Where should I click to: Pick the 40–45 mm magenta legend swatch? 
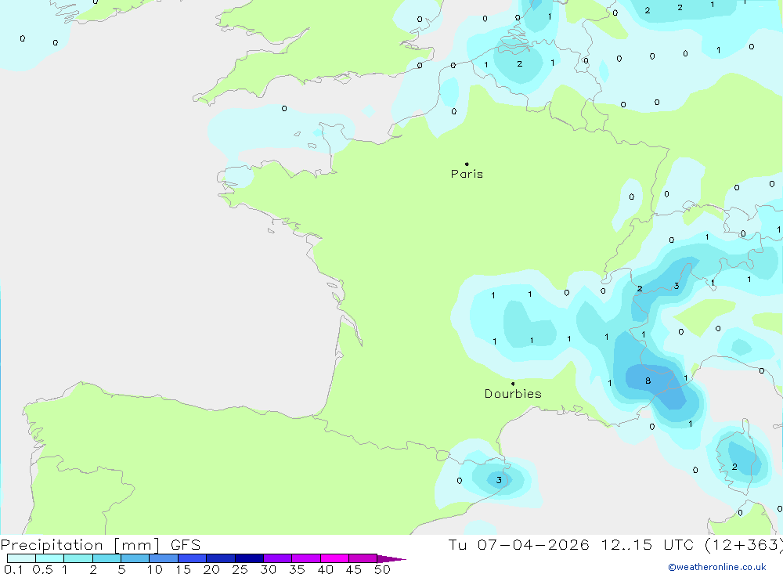[334, 558]
